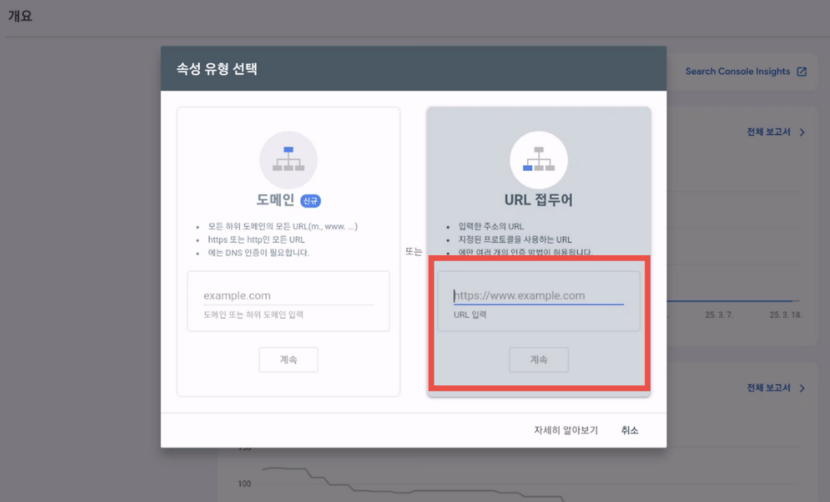This screenshot has height=502, width=830.
Task: Click the https://www.example.com URL input field
Action: coord(538,295)
